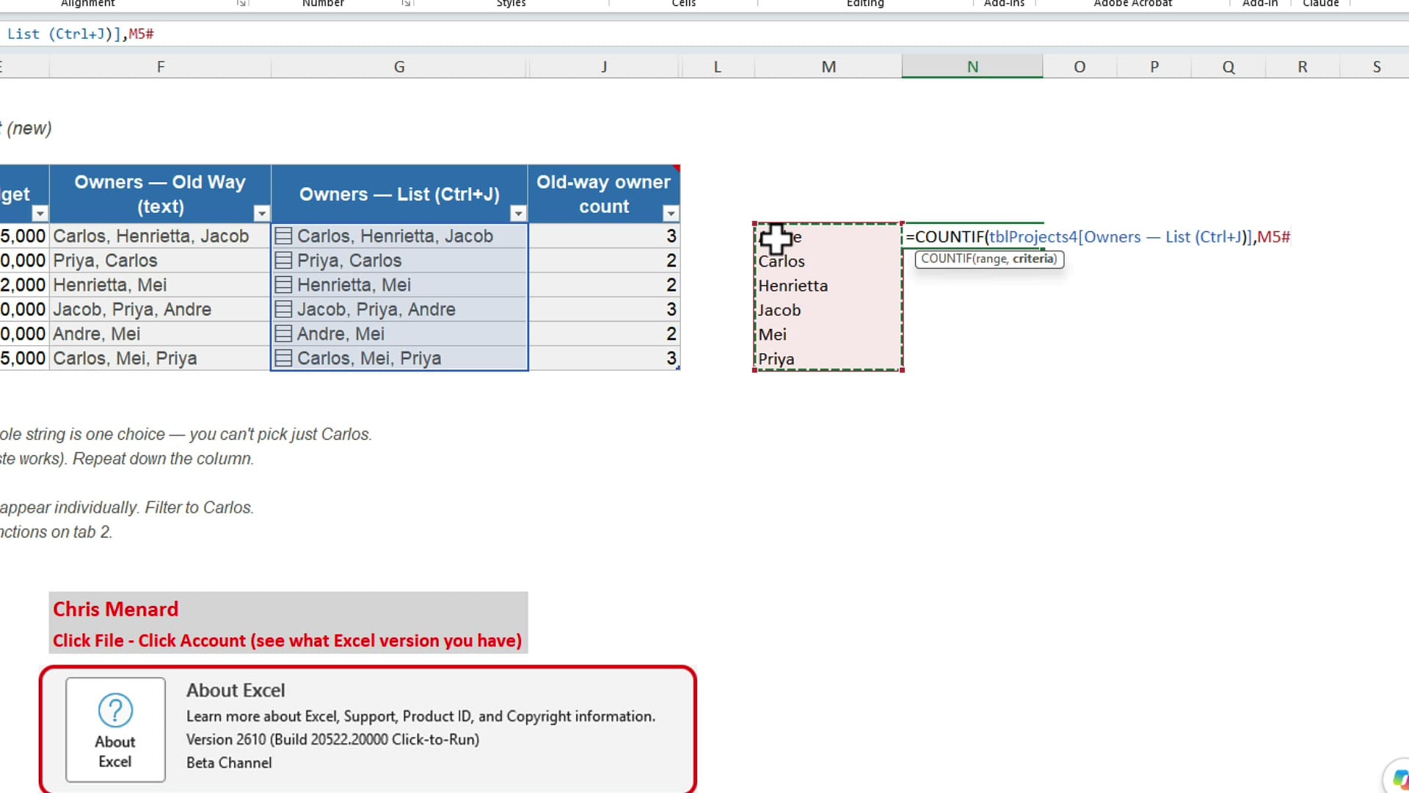Select column M header
This screenshot has width=1409, height=793.
829,67
